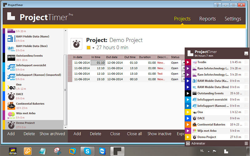Switch to the Reports tab
Screen dimensions: 250x156
pos(207,19)
